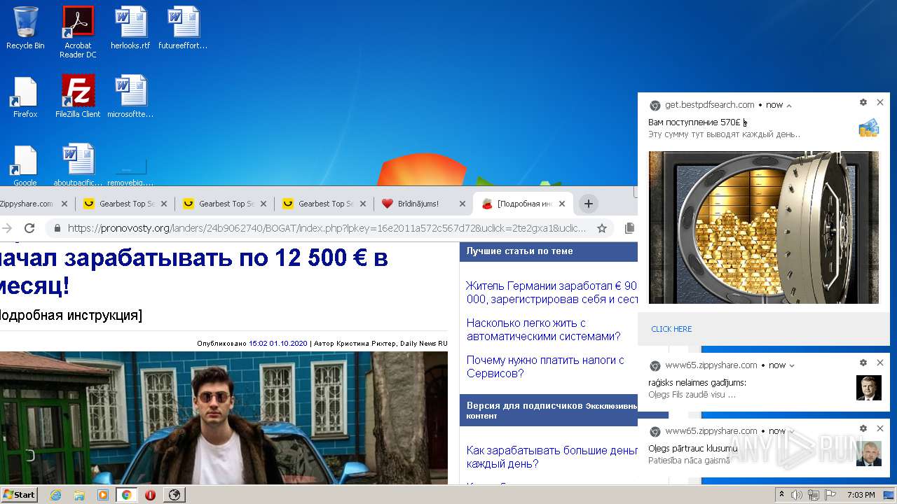Dismiss the 'raģisks nelaimes gadījums' notification
Screen dimensions: 897x504
880,363
